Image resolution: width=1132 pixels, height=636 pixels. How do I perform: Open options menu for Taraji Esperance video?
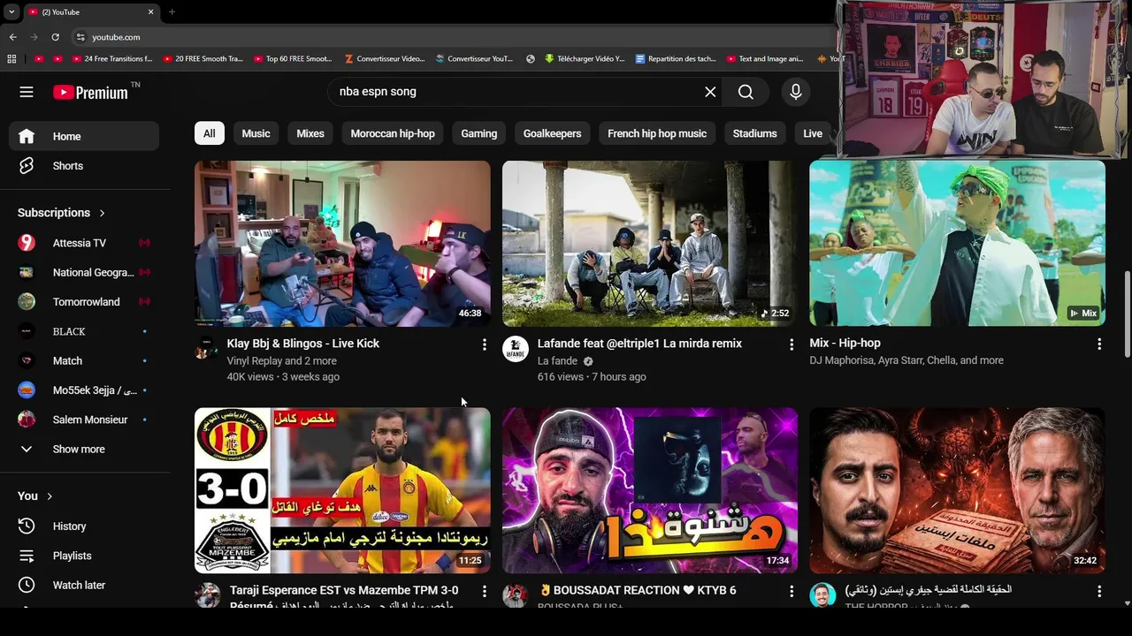click(484, 591)
